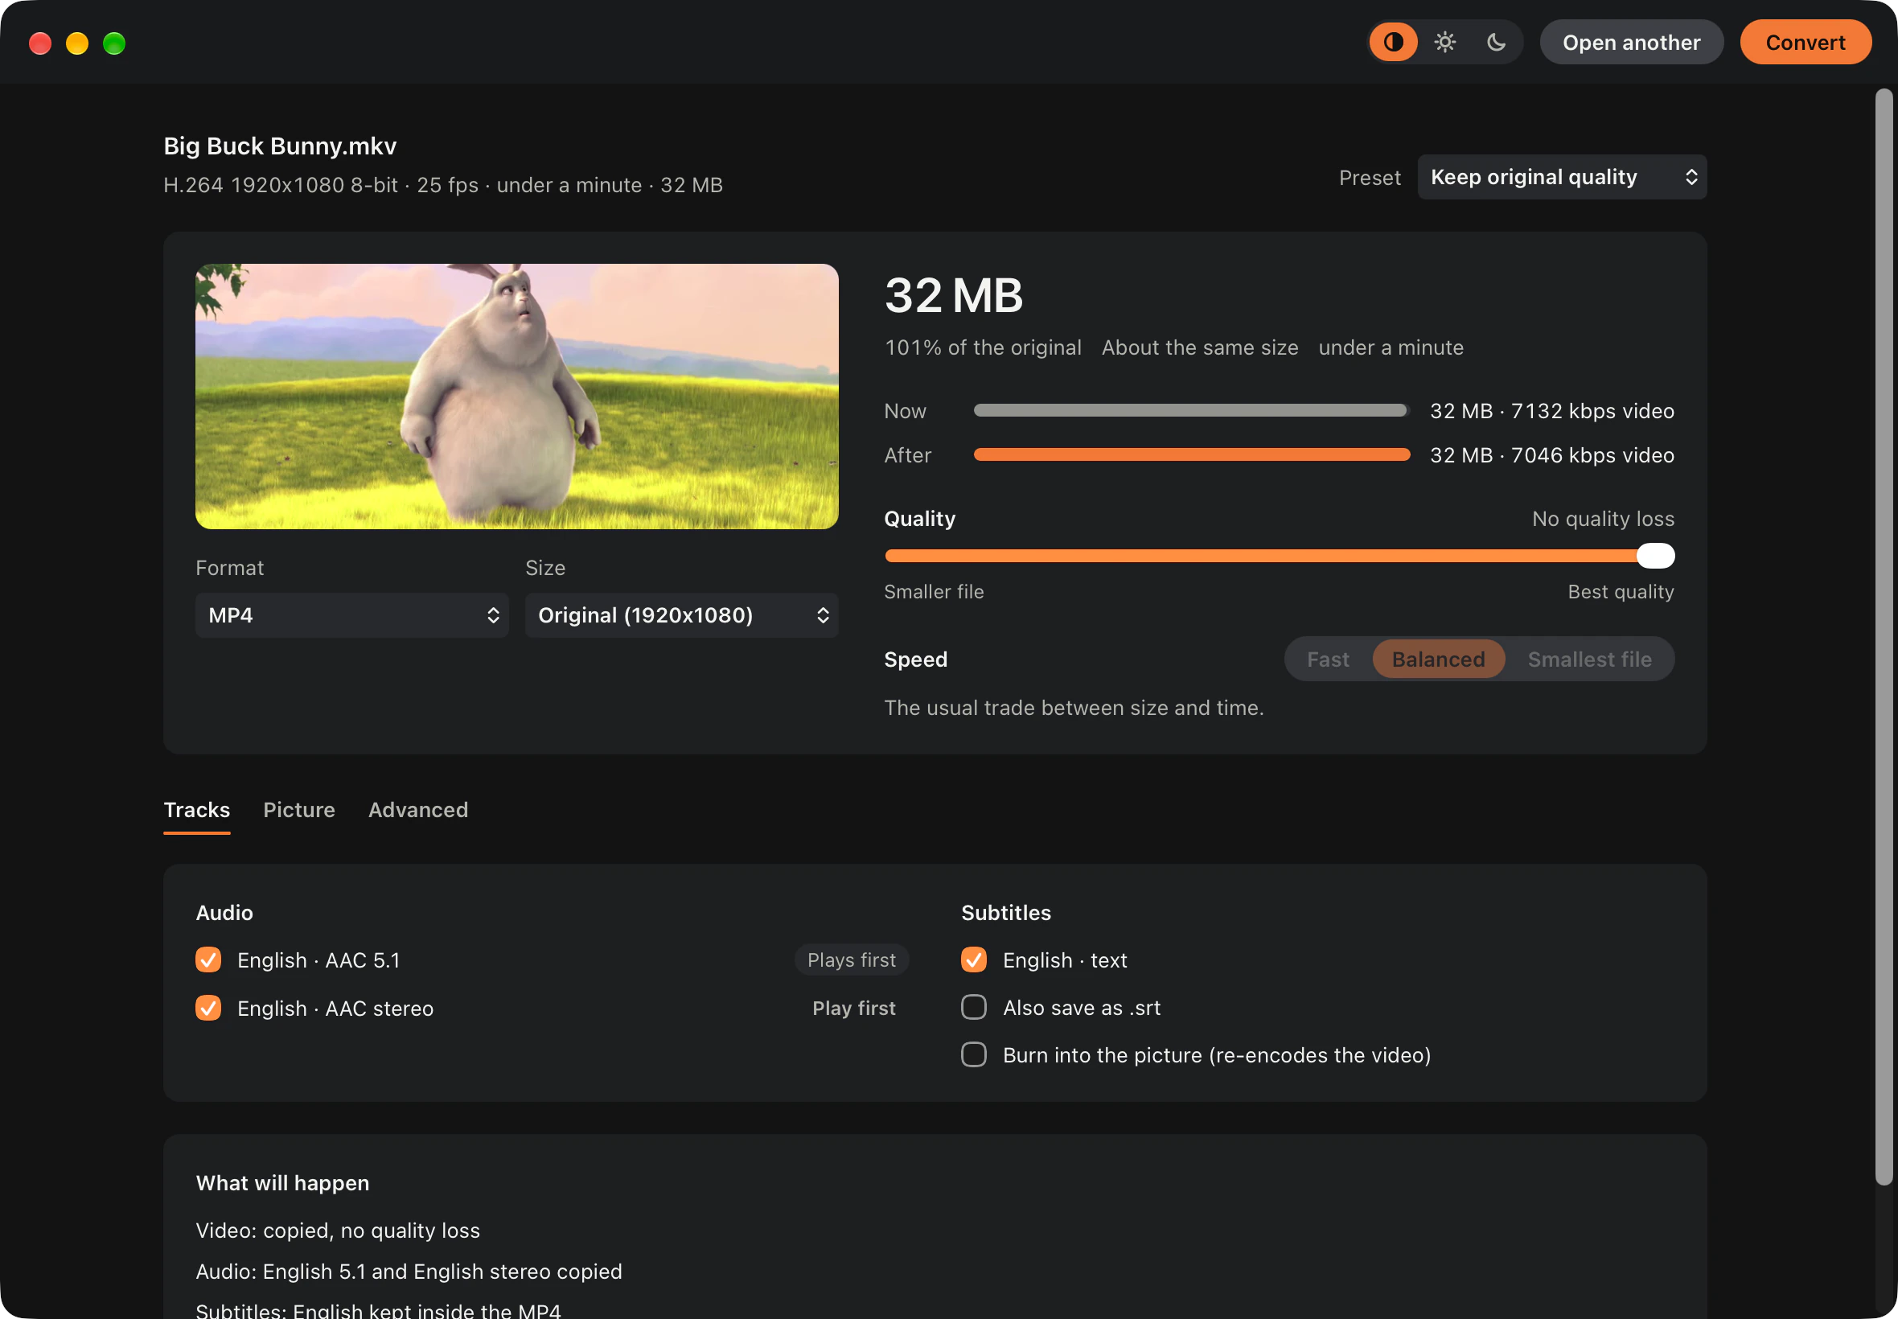Enable Burn into the picture option
1898x1319 pixels.
(x=974, y=1054)
